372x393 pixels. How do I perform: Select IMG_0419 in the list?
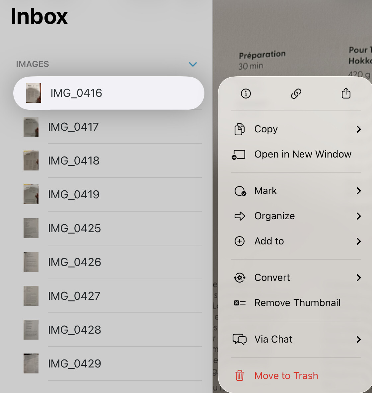109,194
